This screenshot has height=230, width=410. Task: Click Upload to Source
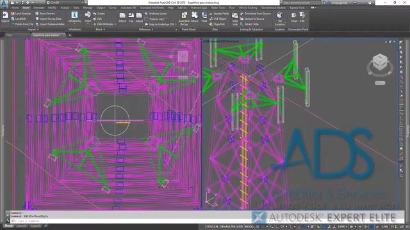coord(252,19)
